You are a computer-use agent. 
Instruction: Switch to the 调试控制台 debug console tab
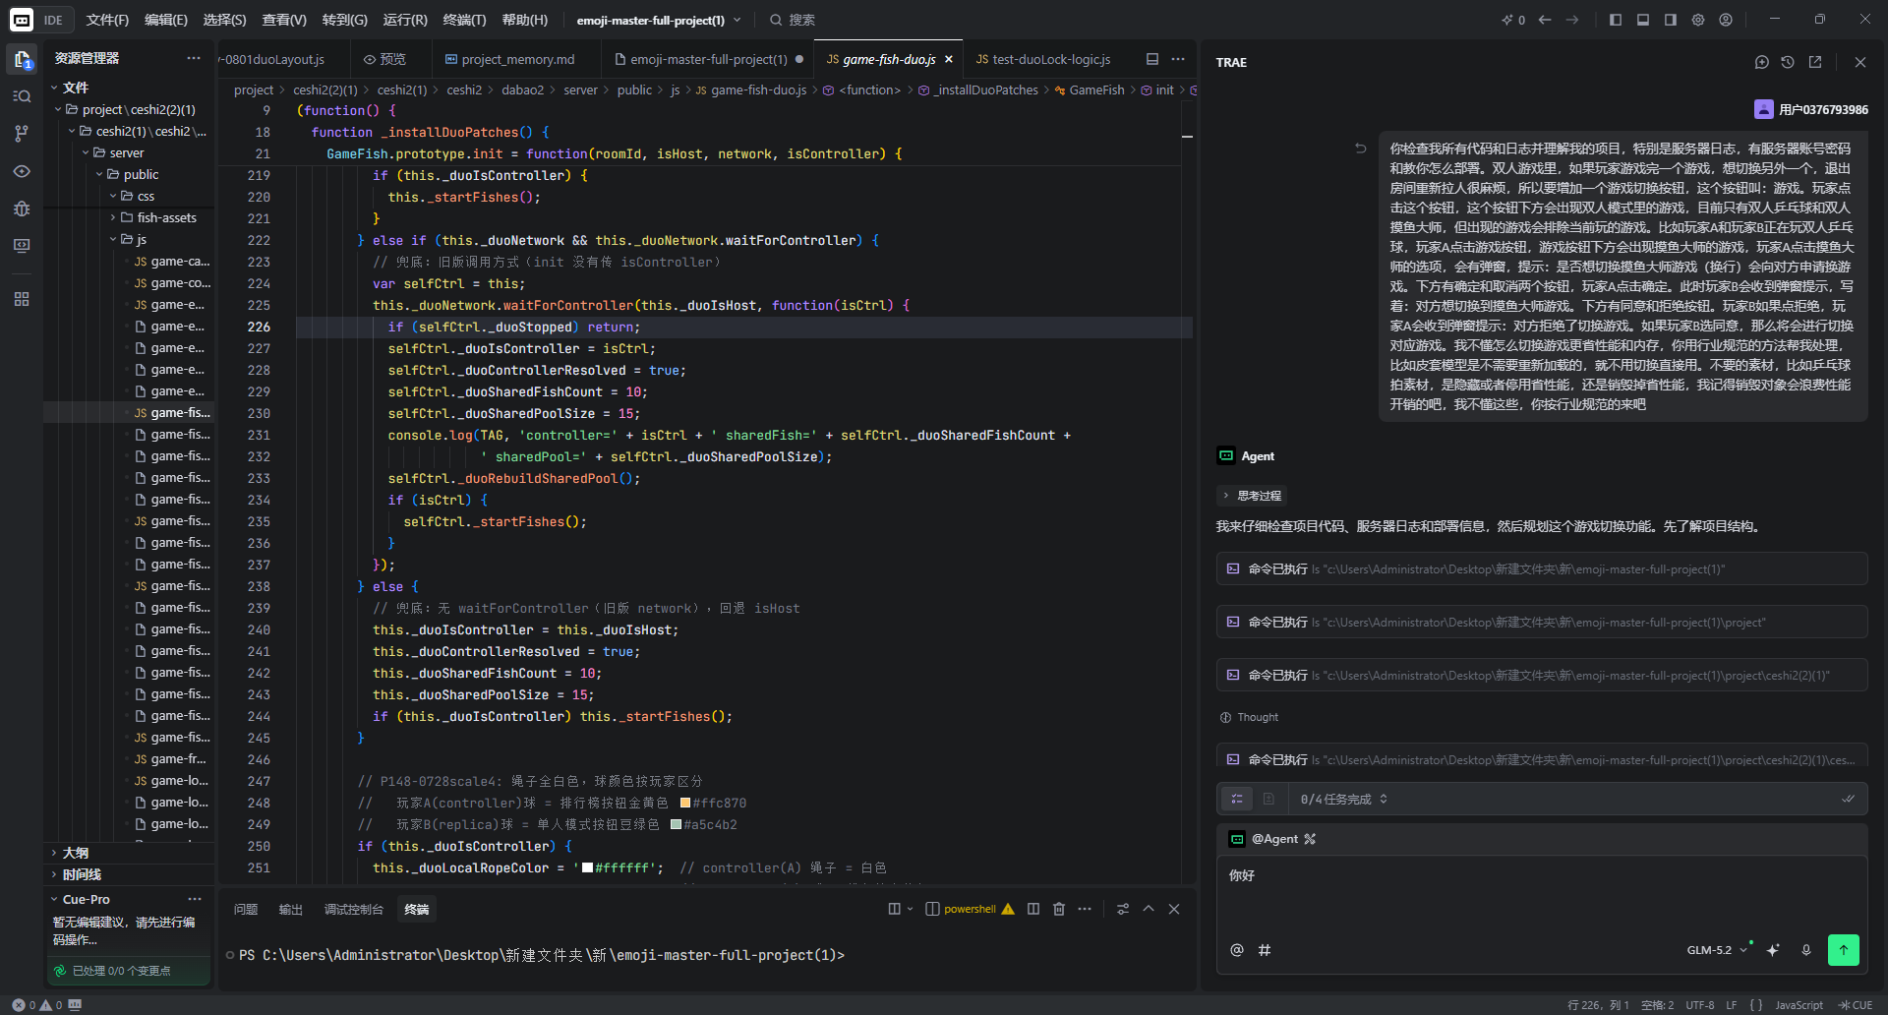tap(354, 909)
